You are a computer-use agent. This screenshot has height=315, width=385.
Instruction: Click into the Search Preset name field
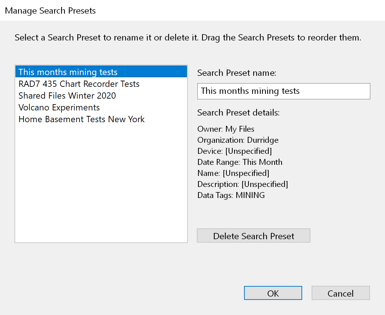click(x=283, y=91)
